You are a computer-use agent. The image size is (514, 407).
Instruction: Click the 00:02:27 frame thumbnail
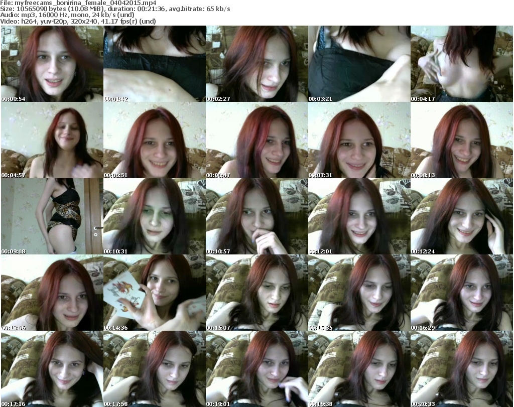(x=256, y=64)
